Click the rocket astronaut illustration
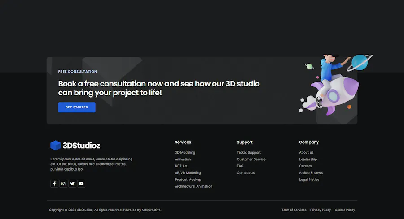The width and height of the screenshot is (404, 219). pyautogui.click(x=335, y=85)
